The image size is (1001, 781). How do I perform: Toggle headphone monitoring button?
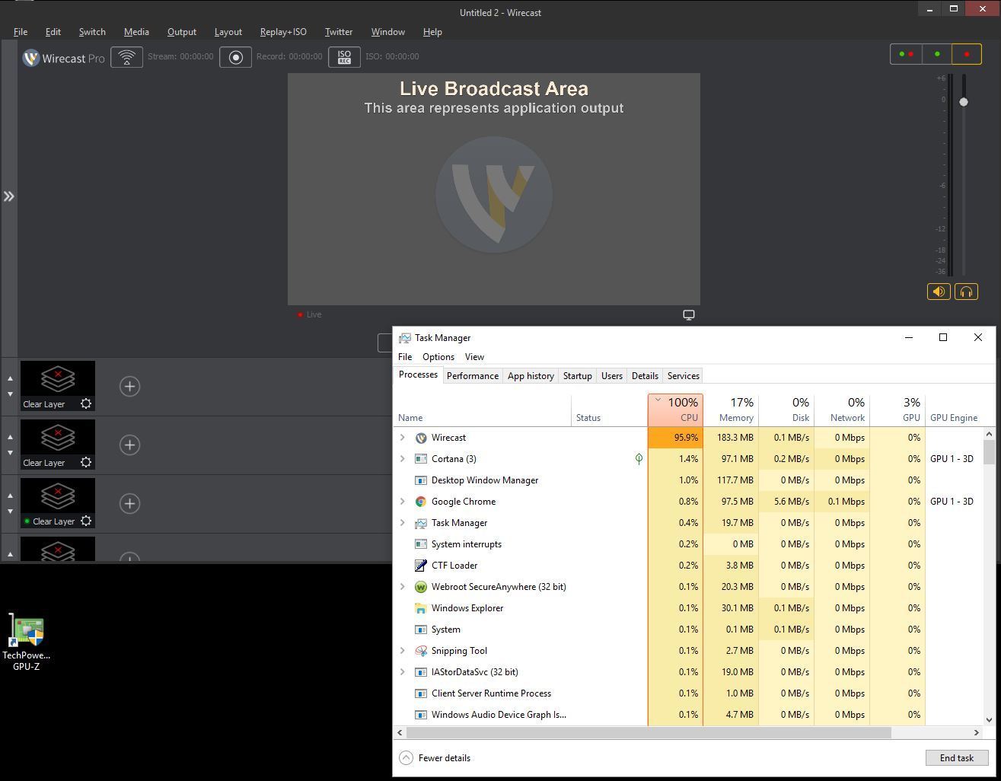(966, 292)
